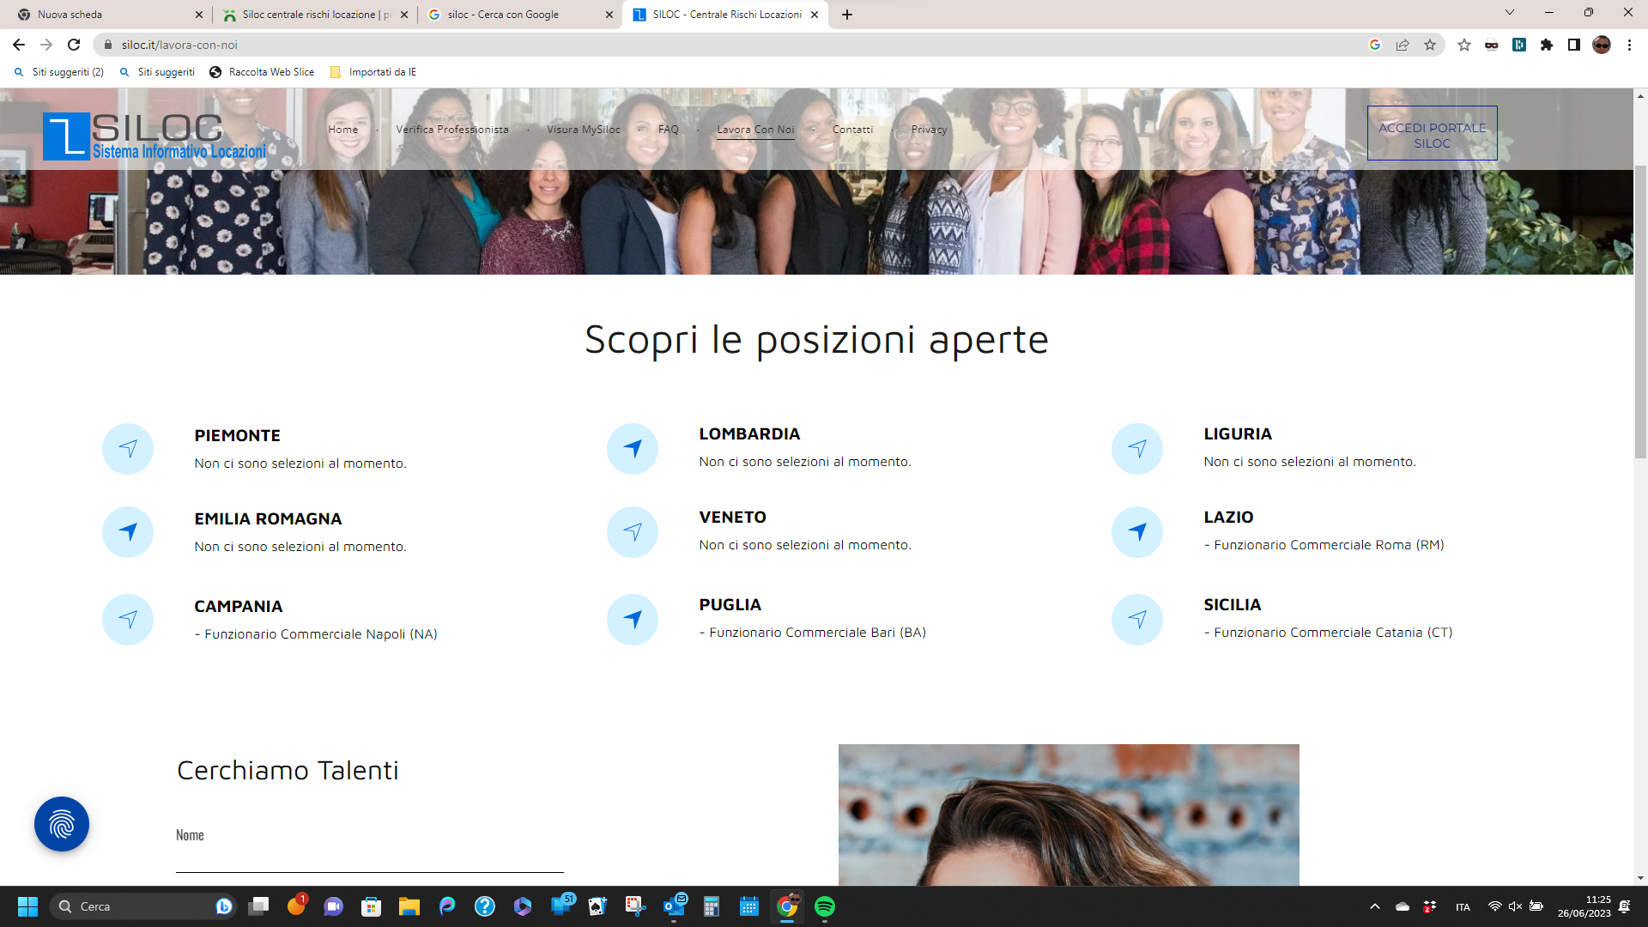The height and width of the screenshot is (927, 1648).
Task: Click the Accedi Portale Siloc button
Action: pos(1433,135)
